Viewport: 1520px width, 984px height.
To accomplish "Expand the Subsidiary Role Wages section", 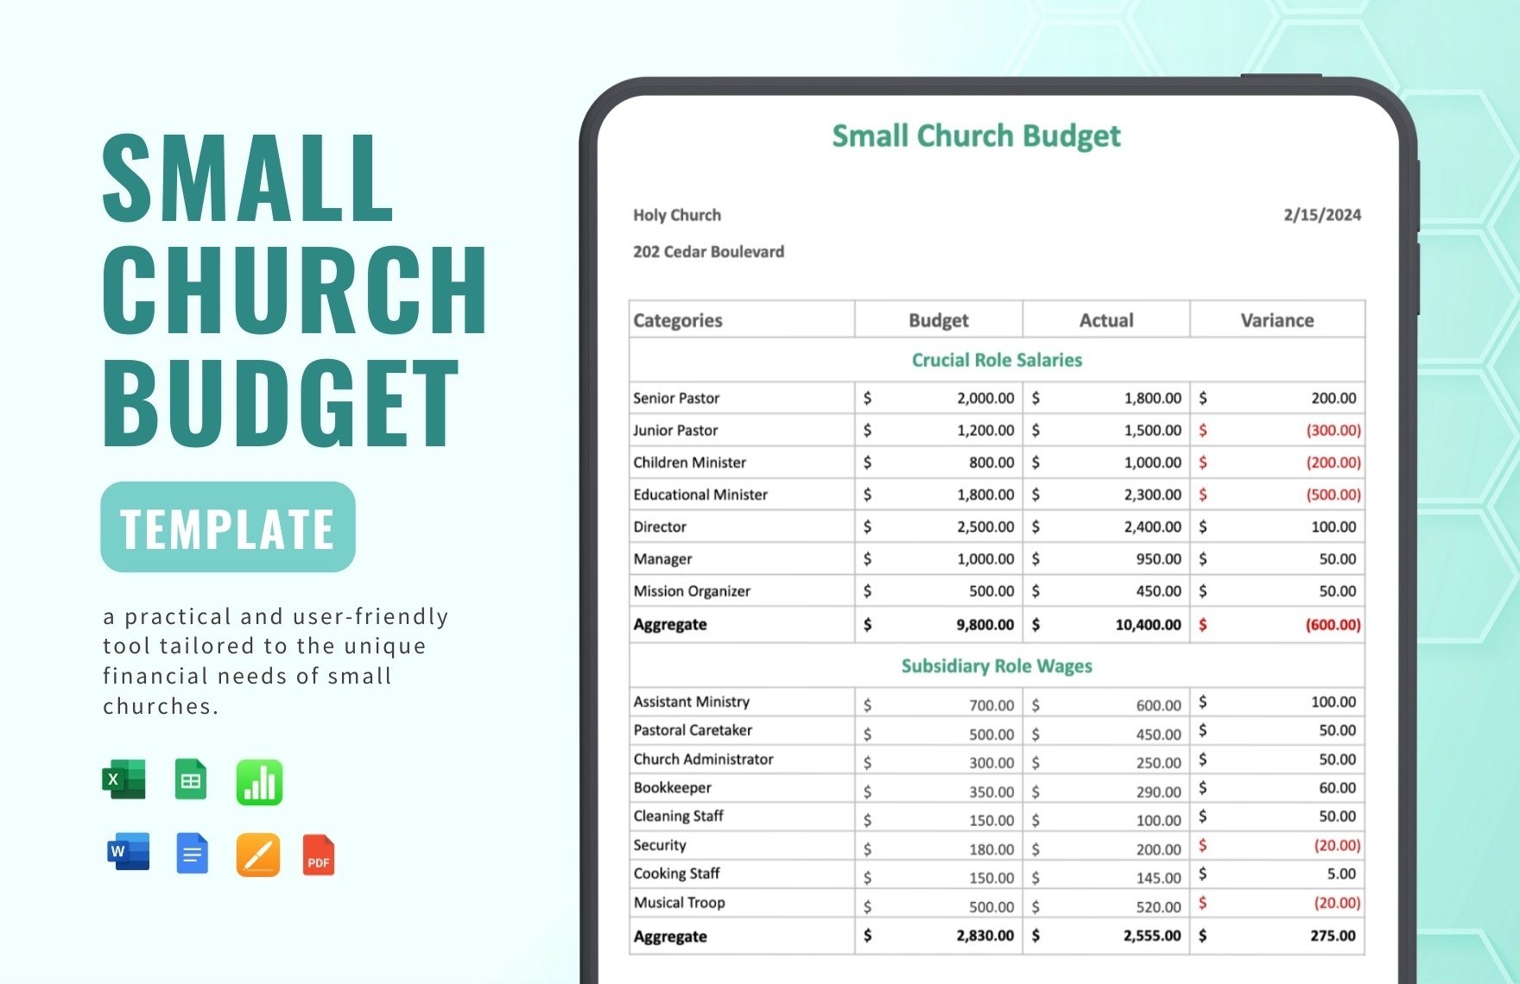I will pyautogui.click(x=997, y=665).
